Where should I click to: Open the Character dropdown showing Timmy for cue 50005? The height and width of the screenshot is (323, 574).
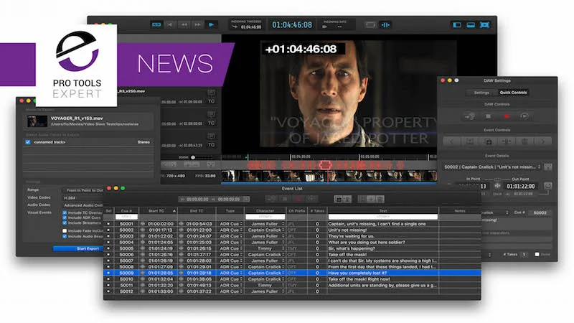(x=265, y=248)
